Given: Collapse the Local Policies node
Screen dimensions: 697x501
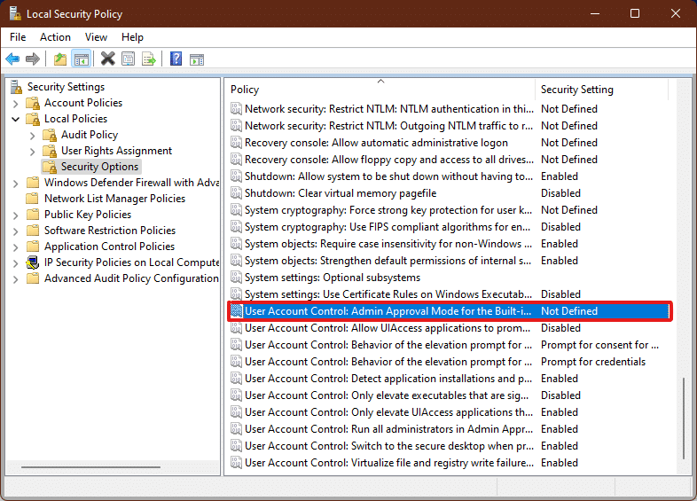Looking at the screenshot, I should pos(16,119).
